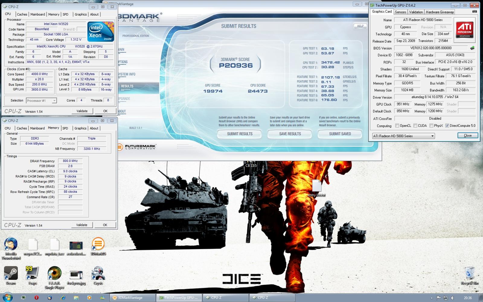Enable the PhysX checkbox in GPU-Z

431,126
